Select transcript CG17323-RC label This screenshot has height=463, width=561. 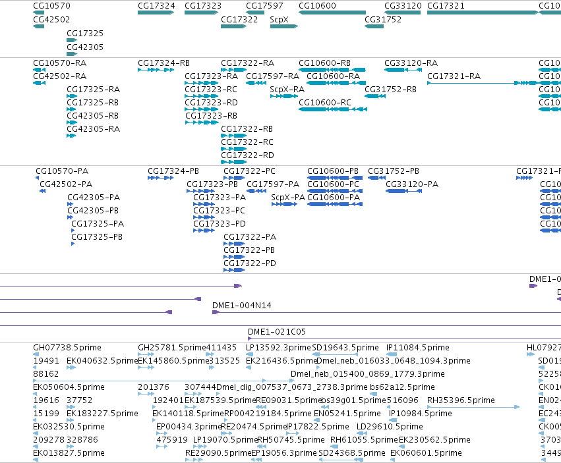[x=211, y=90]
